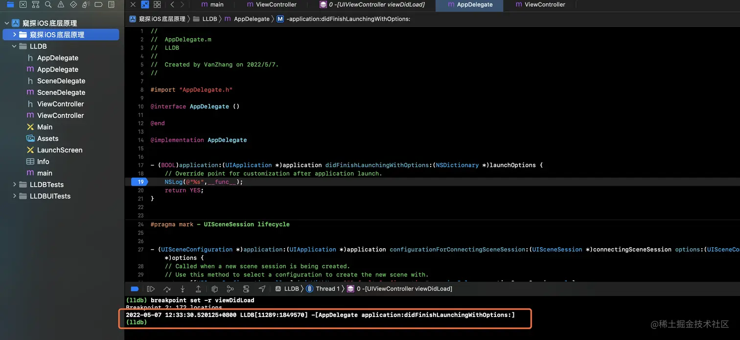
Task: Click the console (lldb) input prompt
Action: pyautogui.click(x=137, y=322)
